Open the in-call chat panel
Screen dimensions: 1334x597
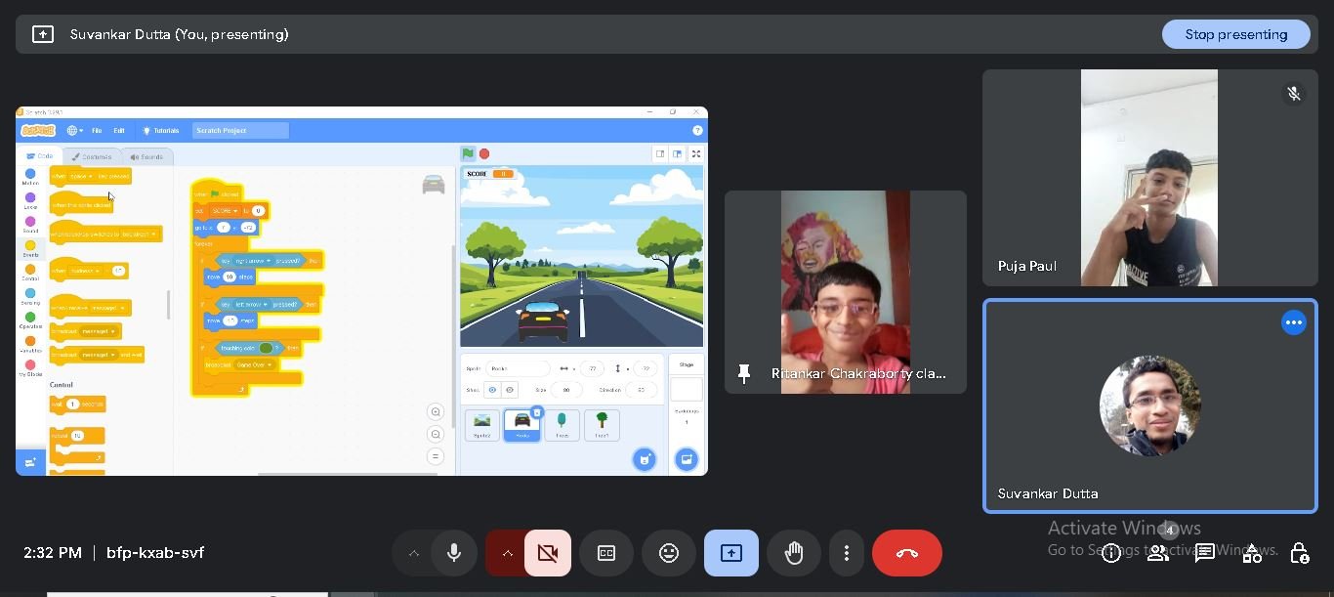pos(1205,553)
